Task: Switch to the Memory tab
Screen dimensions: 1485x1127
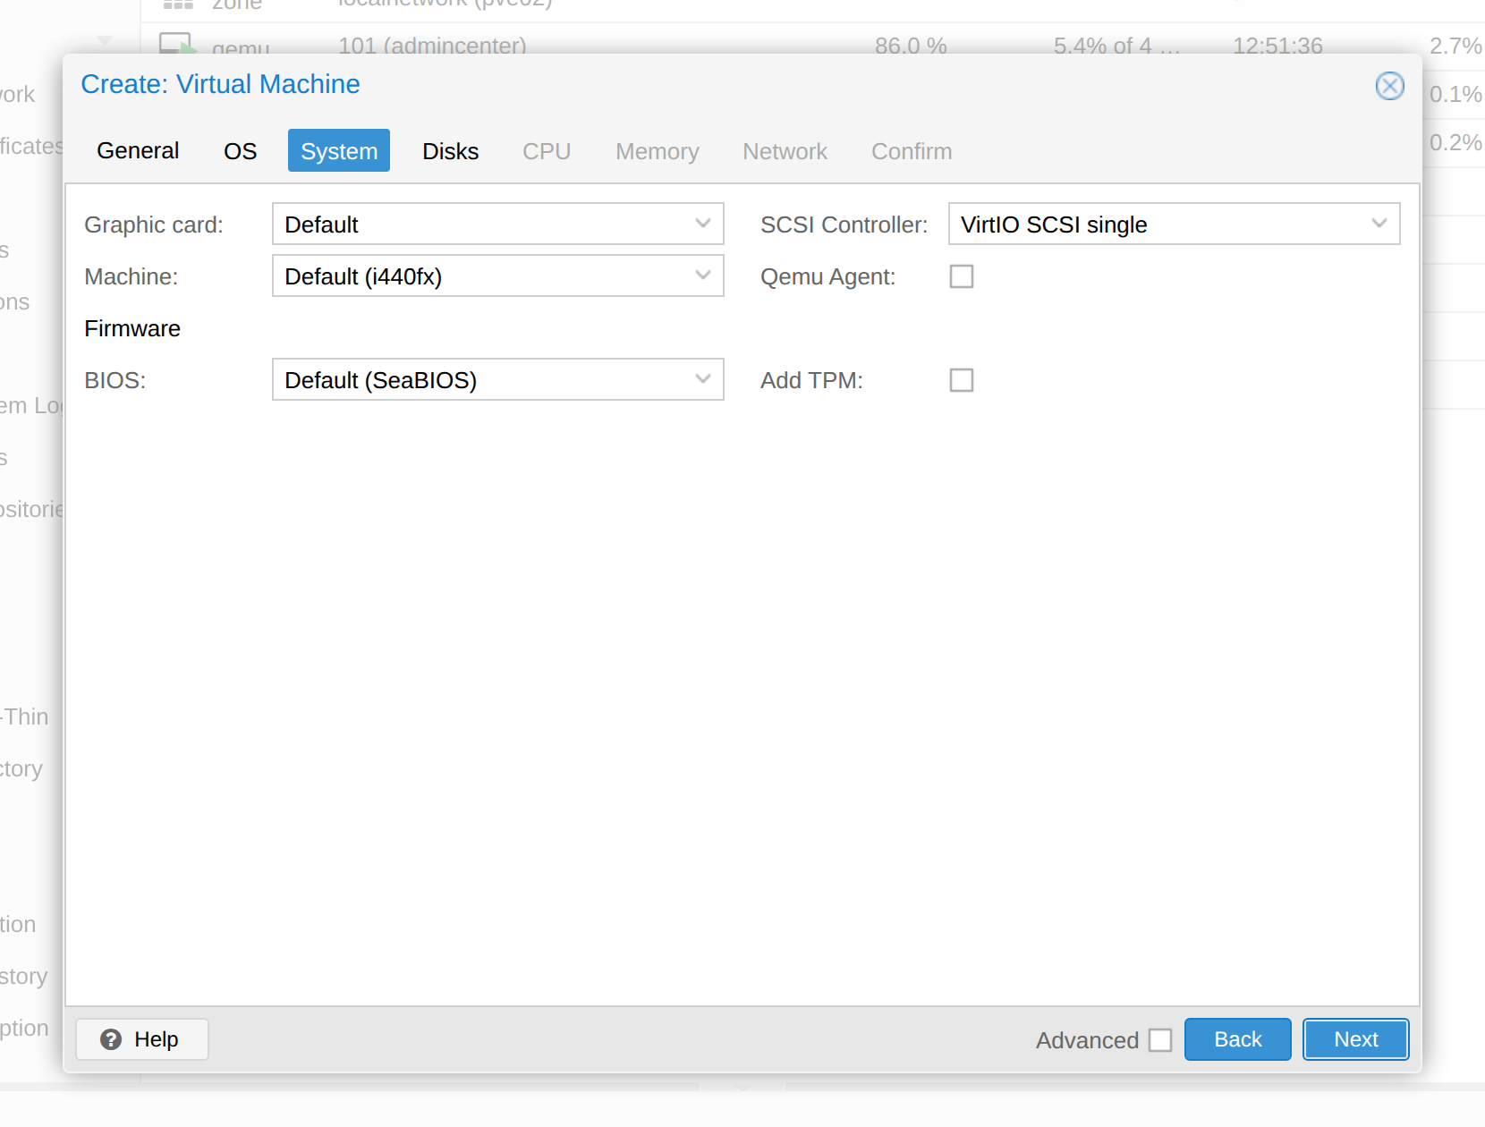Action: click(658, 150)
